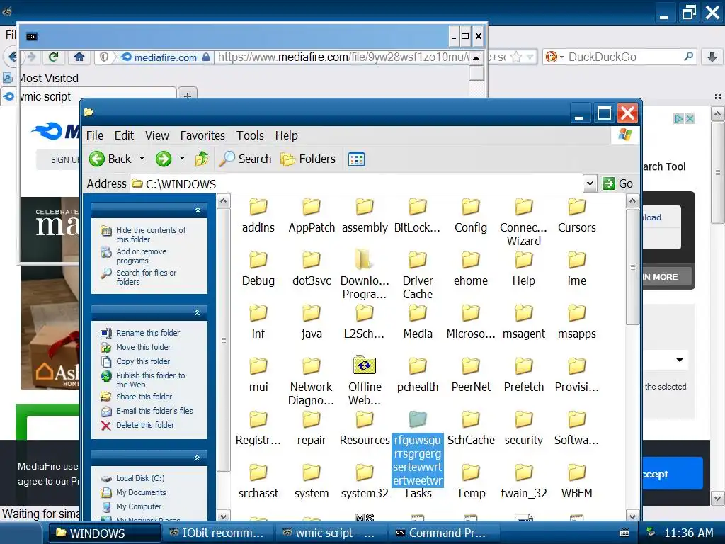Open the Views icon in toolbar
This screenshot has height=544, width=725.
coord(356,159)
